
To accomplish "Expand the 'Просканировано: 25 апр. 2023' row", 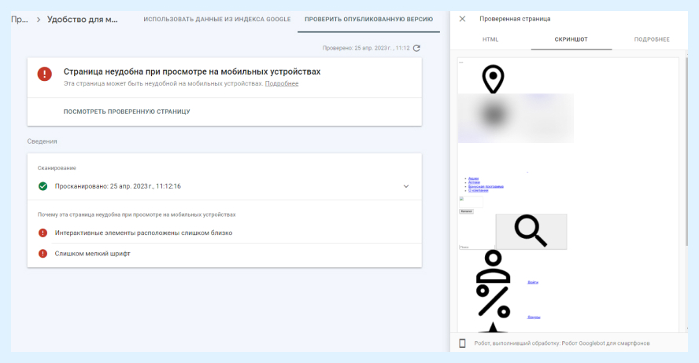I will 118,186.
